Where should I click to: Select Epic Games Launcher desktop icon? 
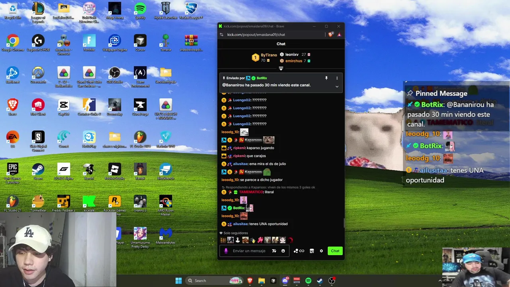click(13, 173)
